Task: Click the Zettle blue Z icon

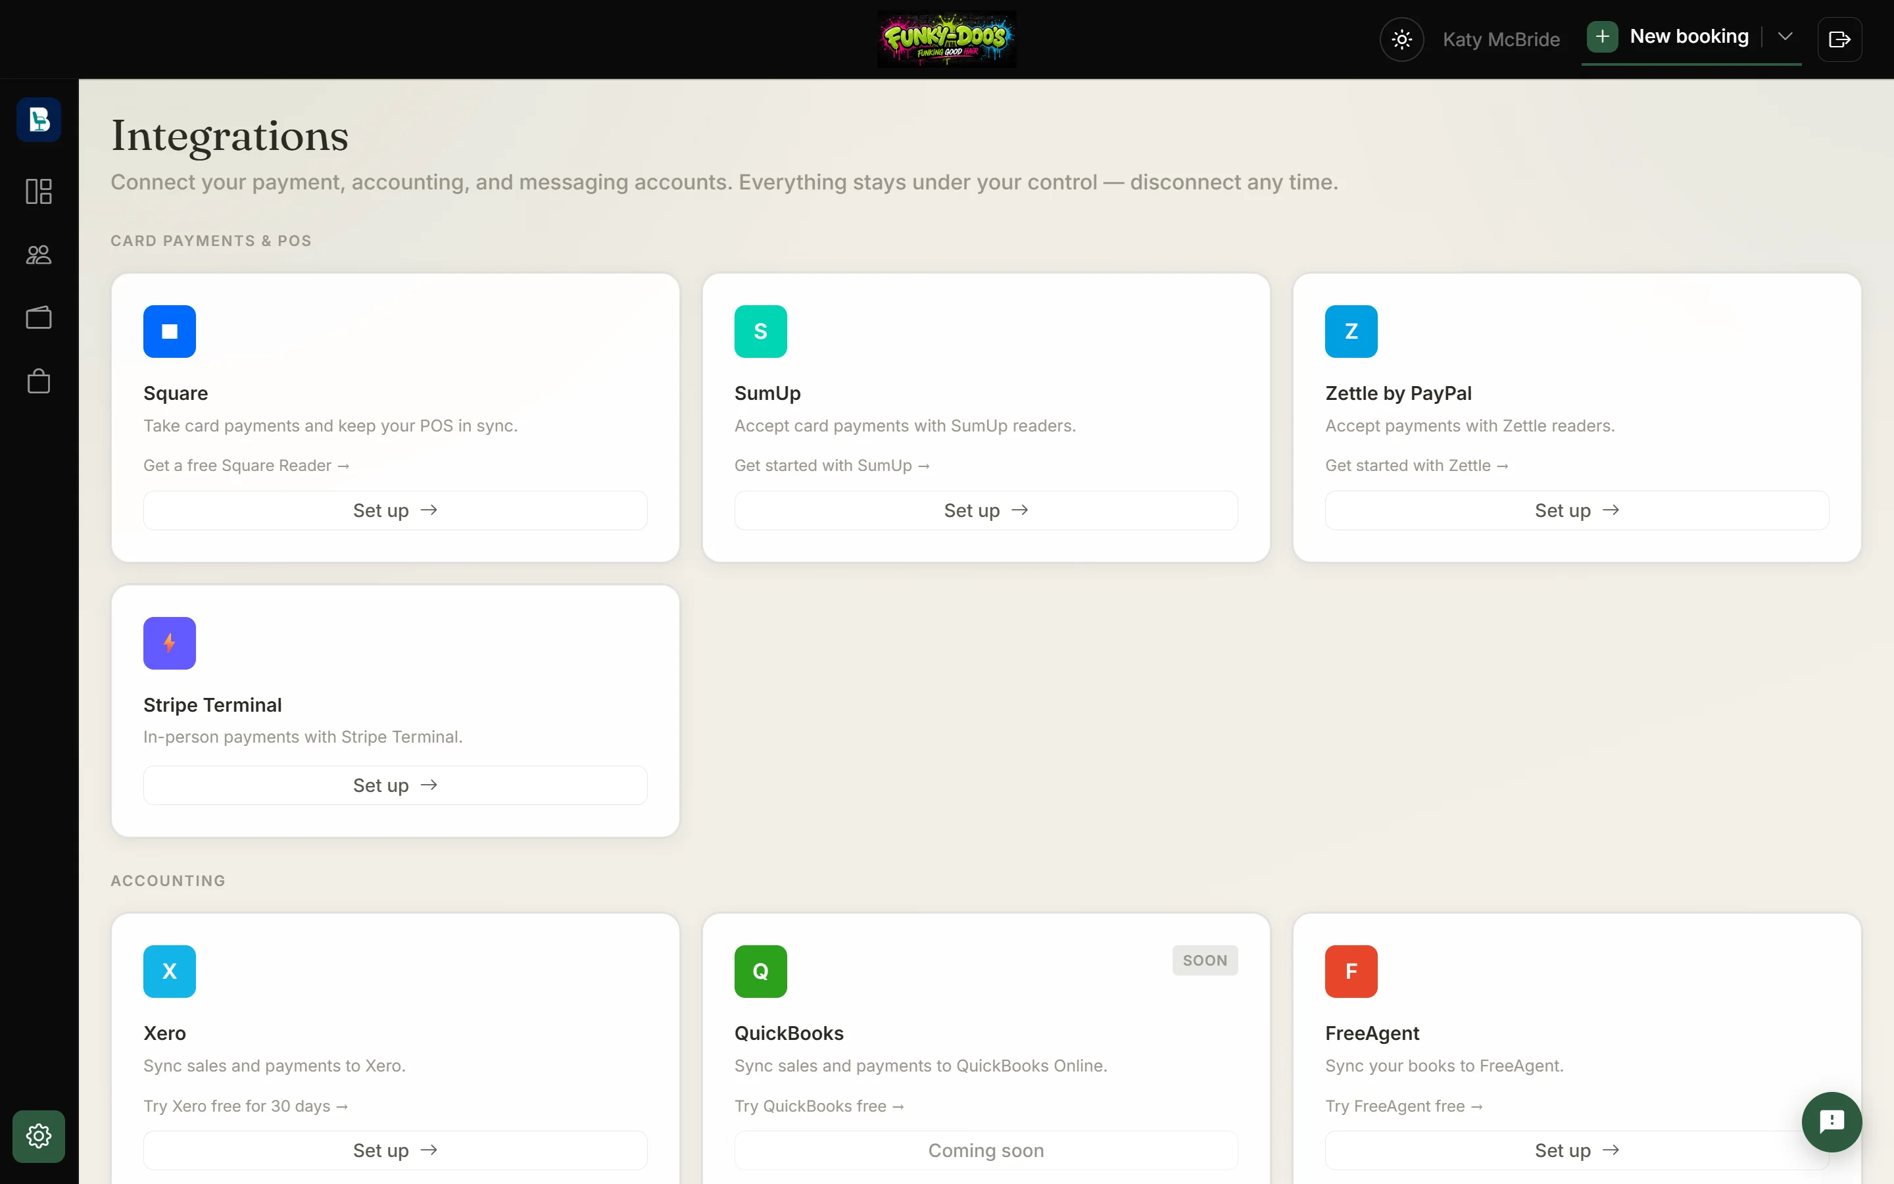Action: pyautogui.click(x=1351, y=332)
